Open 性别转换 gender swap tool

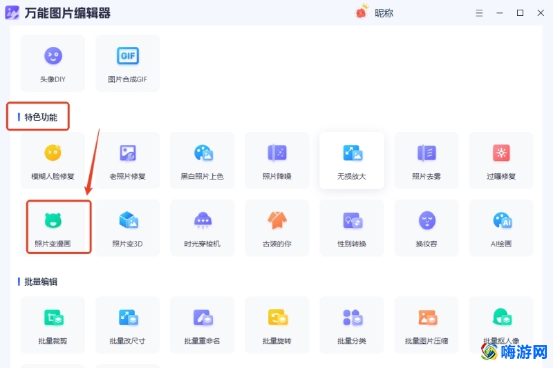tap(352, 228)
